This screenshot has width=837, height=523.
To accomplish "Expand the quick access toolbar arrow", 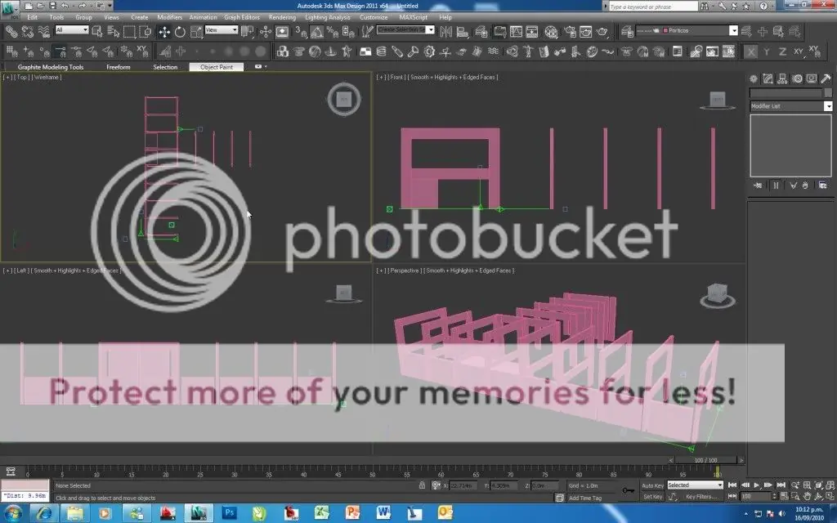I will 110,6.
